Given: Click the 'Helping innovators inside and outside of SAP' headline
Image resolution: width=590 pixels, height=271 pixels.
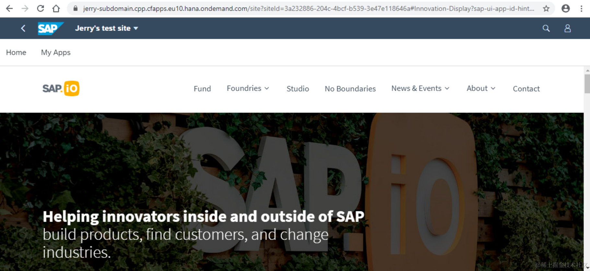Looking at the screenshot, I should [x=204, y=216].
